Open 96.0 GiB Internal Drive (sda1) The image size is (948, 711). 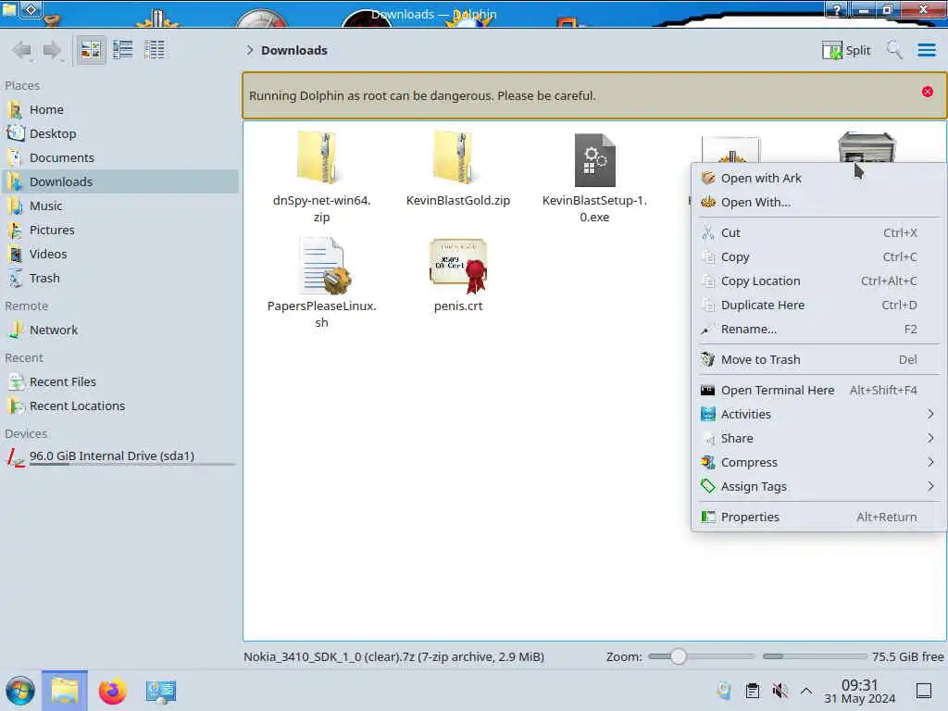[x=120, y=456]
